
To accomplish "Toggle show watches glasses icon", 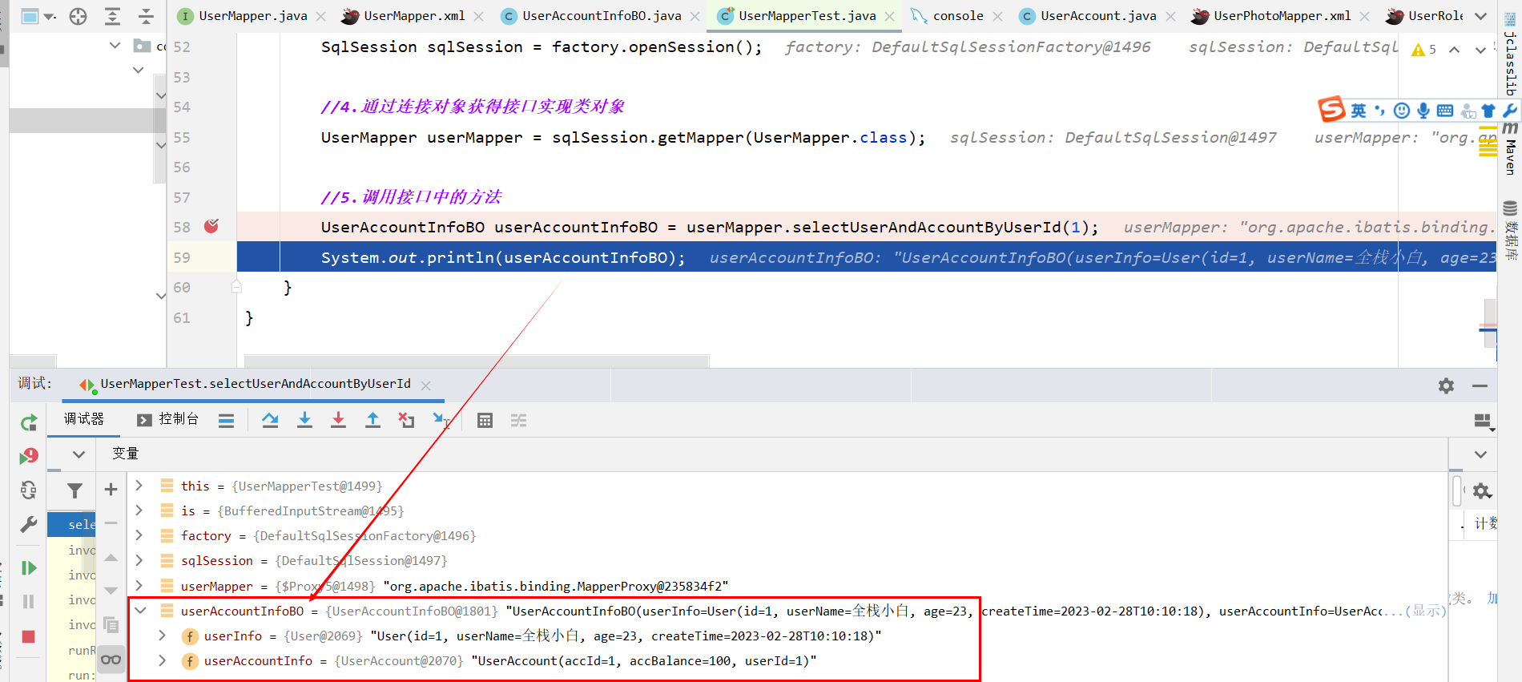I will tap(111, 660).
